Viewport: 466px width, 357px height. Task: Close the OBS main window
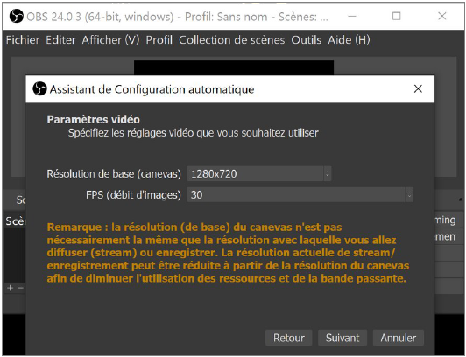click(x=442, y=16)
